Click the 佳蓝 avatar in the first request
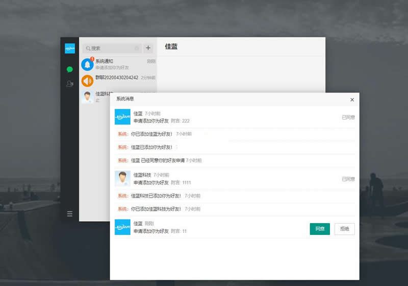The width and height of the screenshot is (408, 286). (x=122, y=117)
